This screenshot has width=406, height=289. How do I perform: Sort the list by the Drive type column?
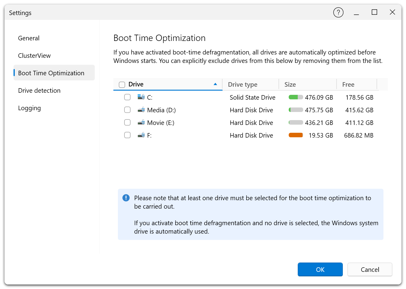(242, 84)
